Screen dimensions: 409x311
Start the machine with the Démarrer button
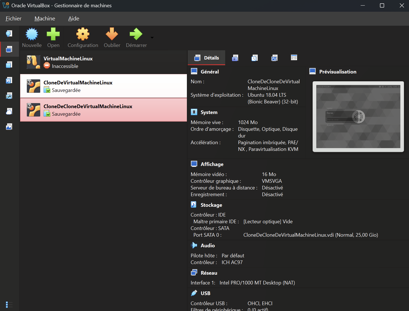136,38
